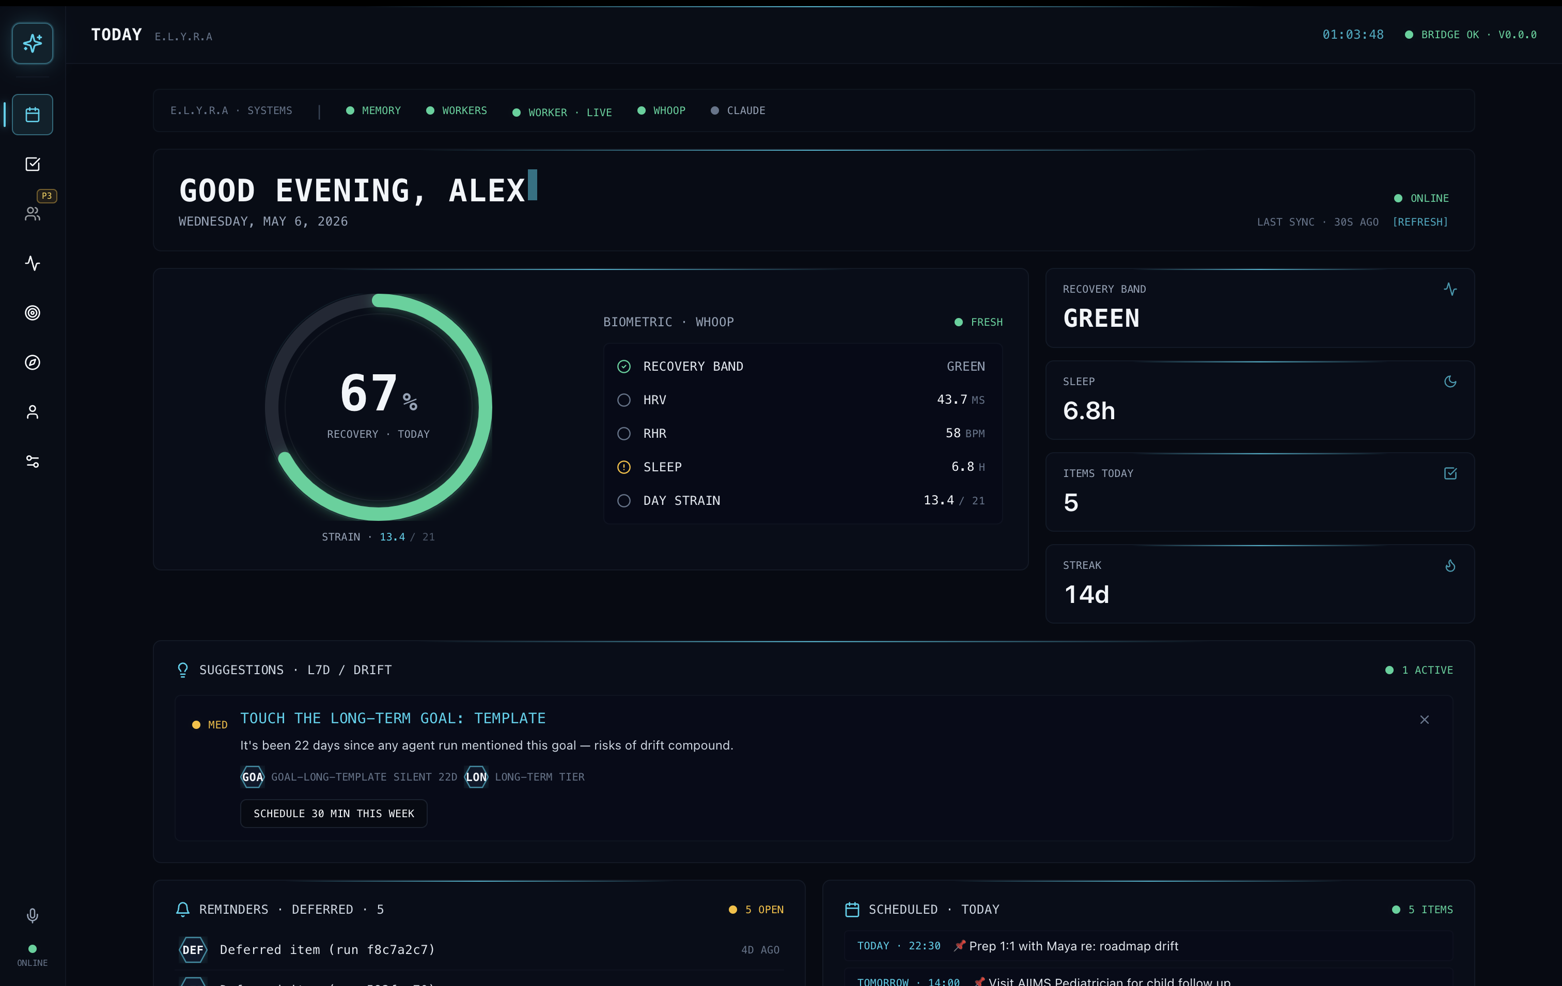The image size is (1562, 986).
Task: Click the Sleep 6.8 H biometric row
Action: point(803,467)
